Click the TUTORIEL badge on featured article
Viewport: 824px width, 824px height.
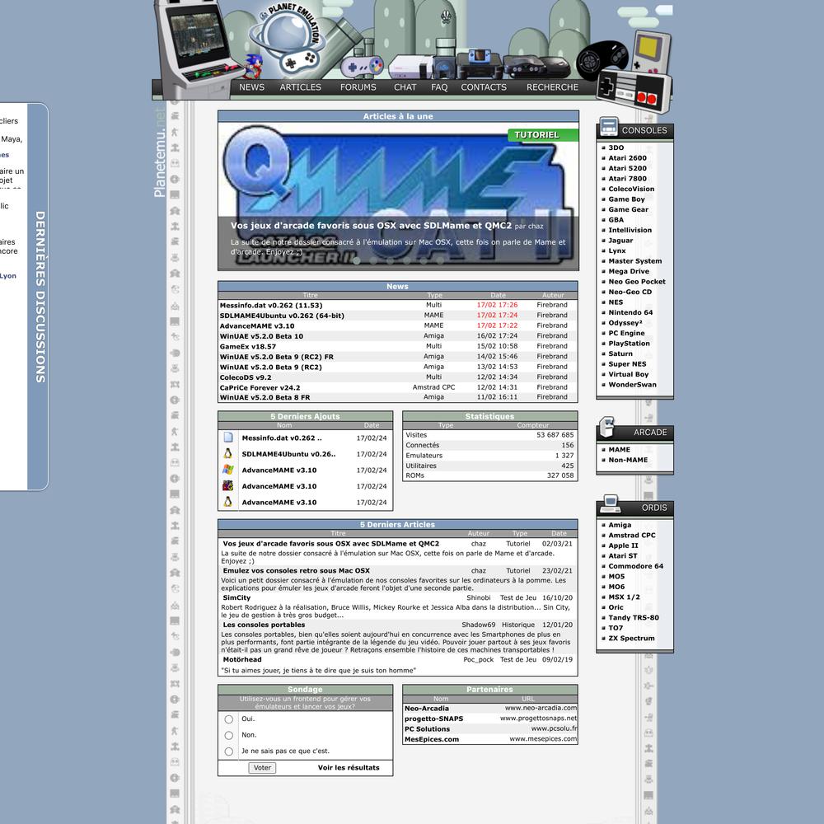(543, 135)
